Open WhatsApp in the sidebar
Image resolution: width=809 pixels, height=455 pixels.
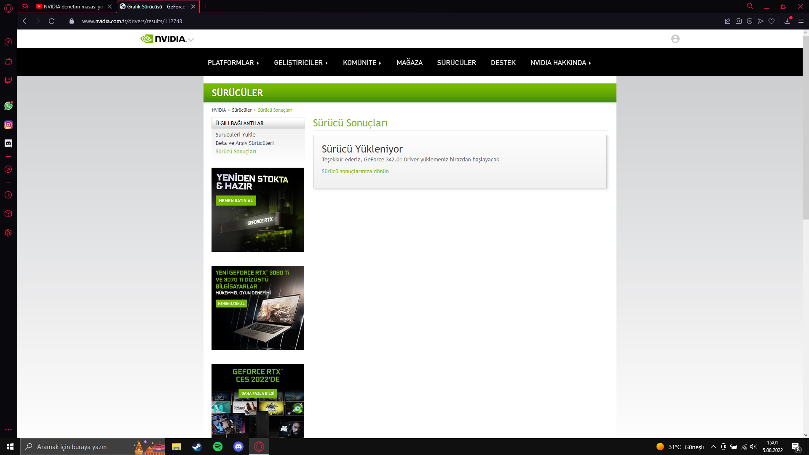point(8,106)
